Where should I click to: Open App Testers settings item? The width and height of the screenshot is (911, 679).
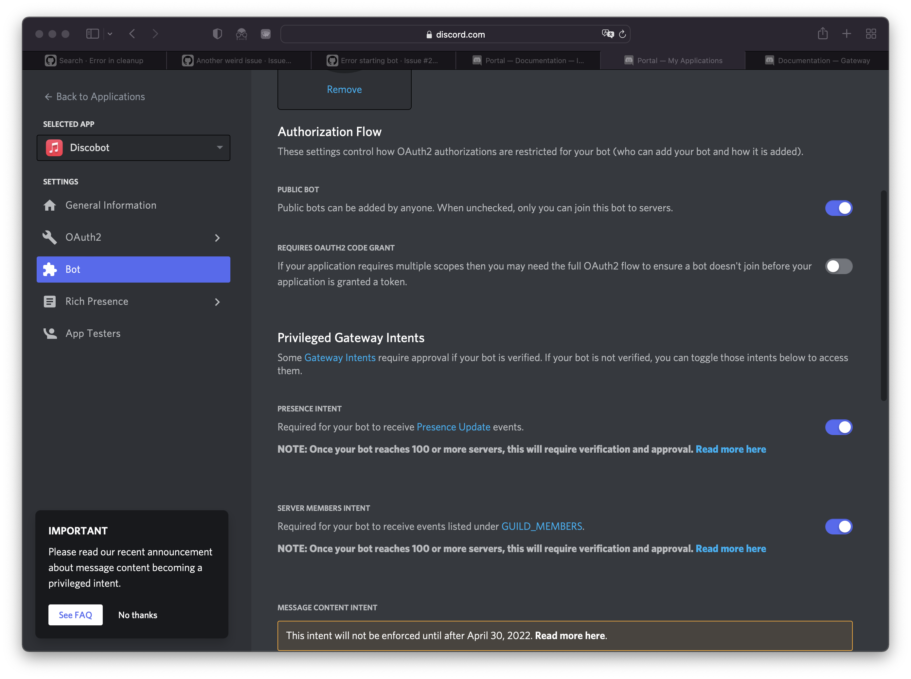(93, 333)
